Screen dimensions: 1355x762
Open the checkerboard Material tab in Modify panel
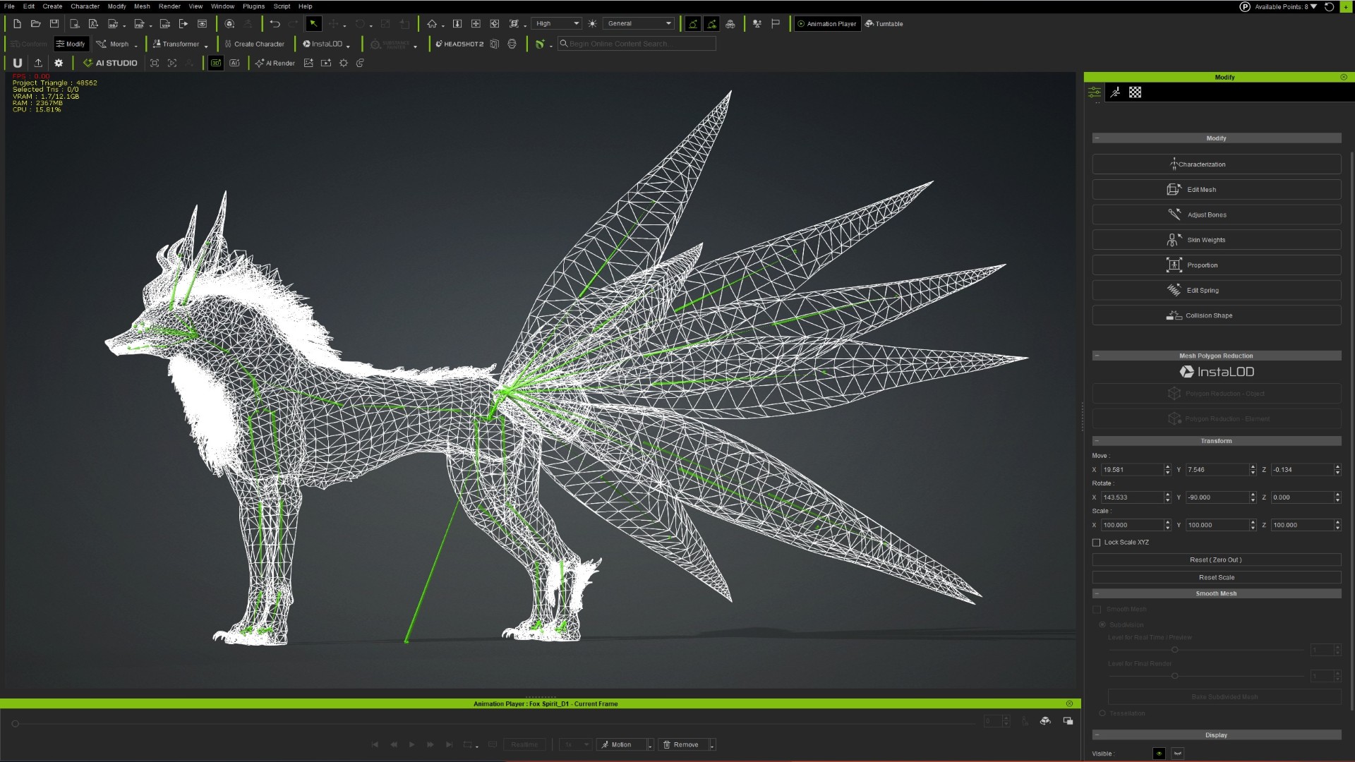click(x=1135, y=92)
